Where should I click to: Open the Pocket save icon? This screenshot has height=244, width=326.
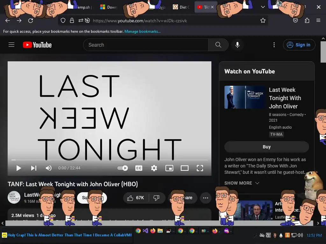point(295,20)
